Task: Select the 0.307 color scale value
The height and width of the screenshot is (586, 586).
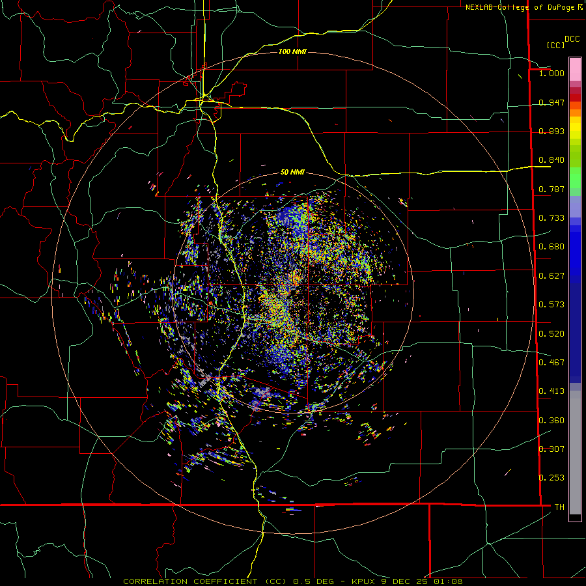Action: [551, 449]
